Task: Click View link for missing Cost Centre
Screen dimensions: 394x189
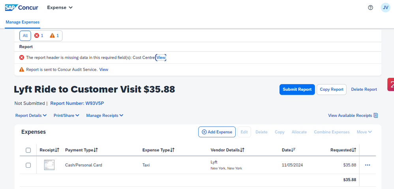Action: pyautogui.click(x=161, y=58)
